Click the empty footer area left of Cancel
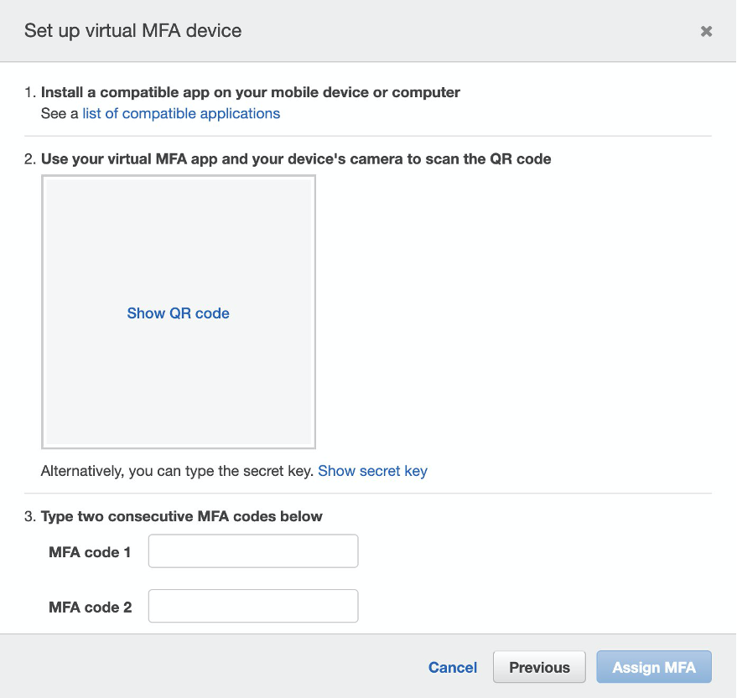 tap(210, 667)
